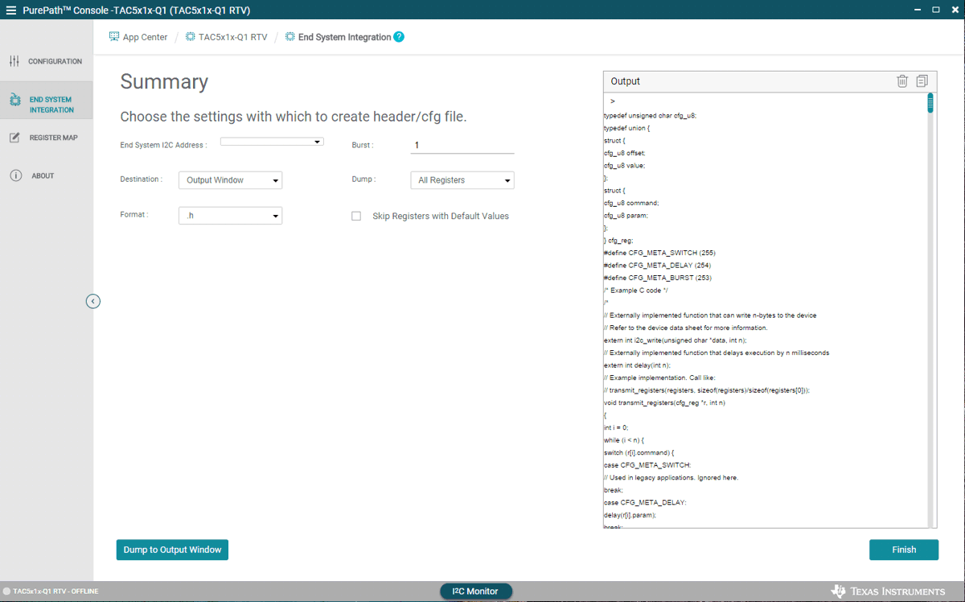This screenshot has width=965, height=602.
Task: Collapse the left sidebar panel
Action: (x=93, y=301)
